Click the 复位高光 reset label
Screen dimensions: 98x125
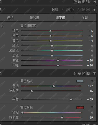click(27, 81)
